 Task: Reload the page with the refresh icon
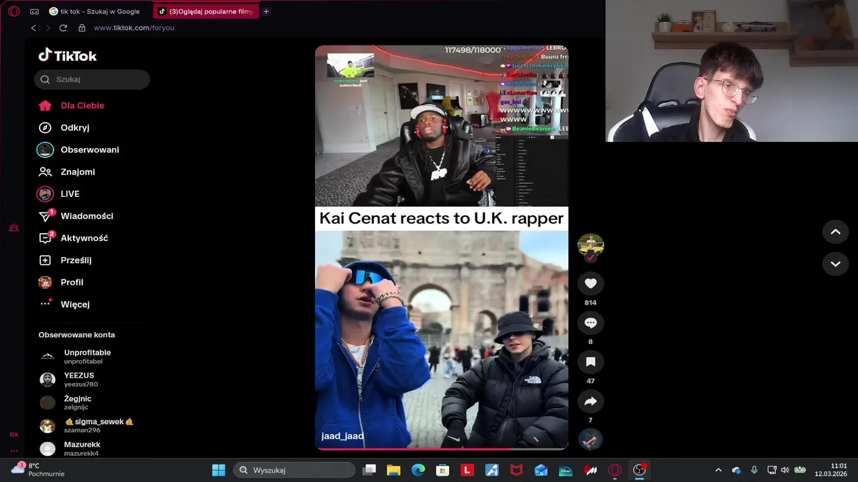click(x=63, y=28)
